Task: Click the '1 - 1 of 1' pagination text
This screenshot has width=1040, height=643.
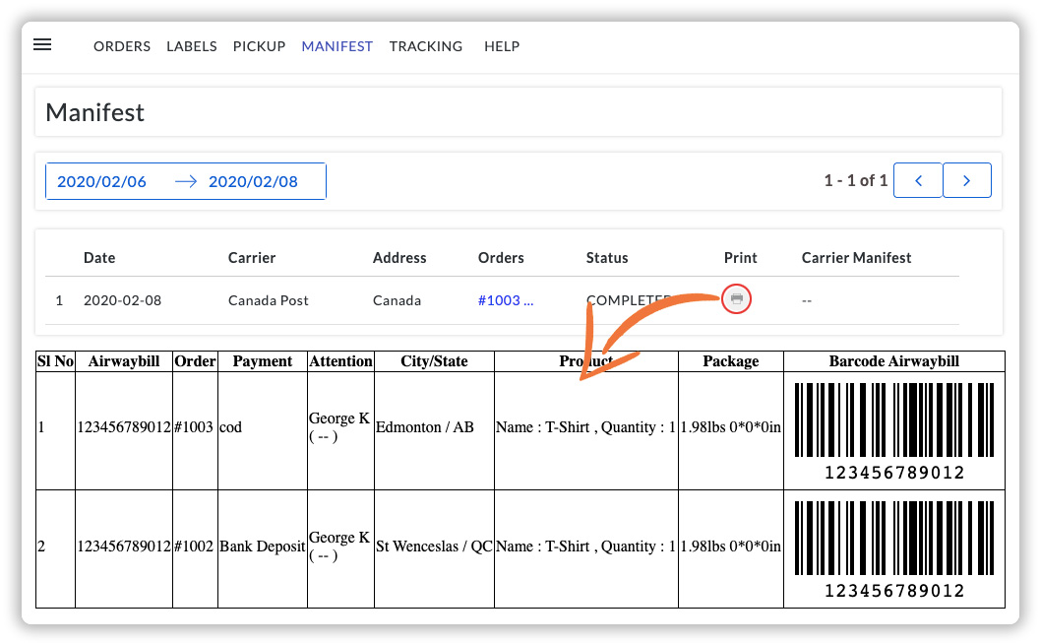Action: pyautogui.click(x=856, y=180)
